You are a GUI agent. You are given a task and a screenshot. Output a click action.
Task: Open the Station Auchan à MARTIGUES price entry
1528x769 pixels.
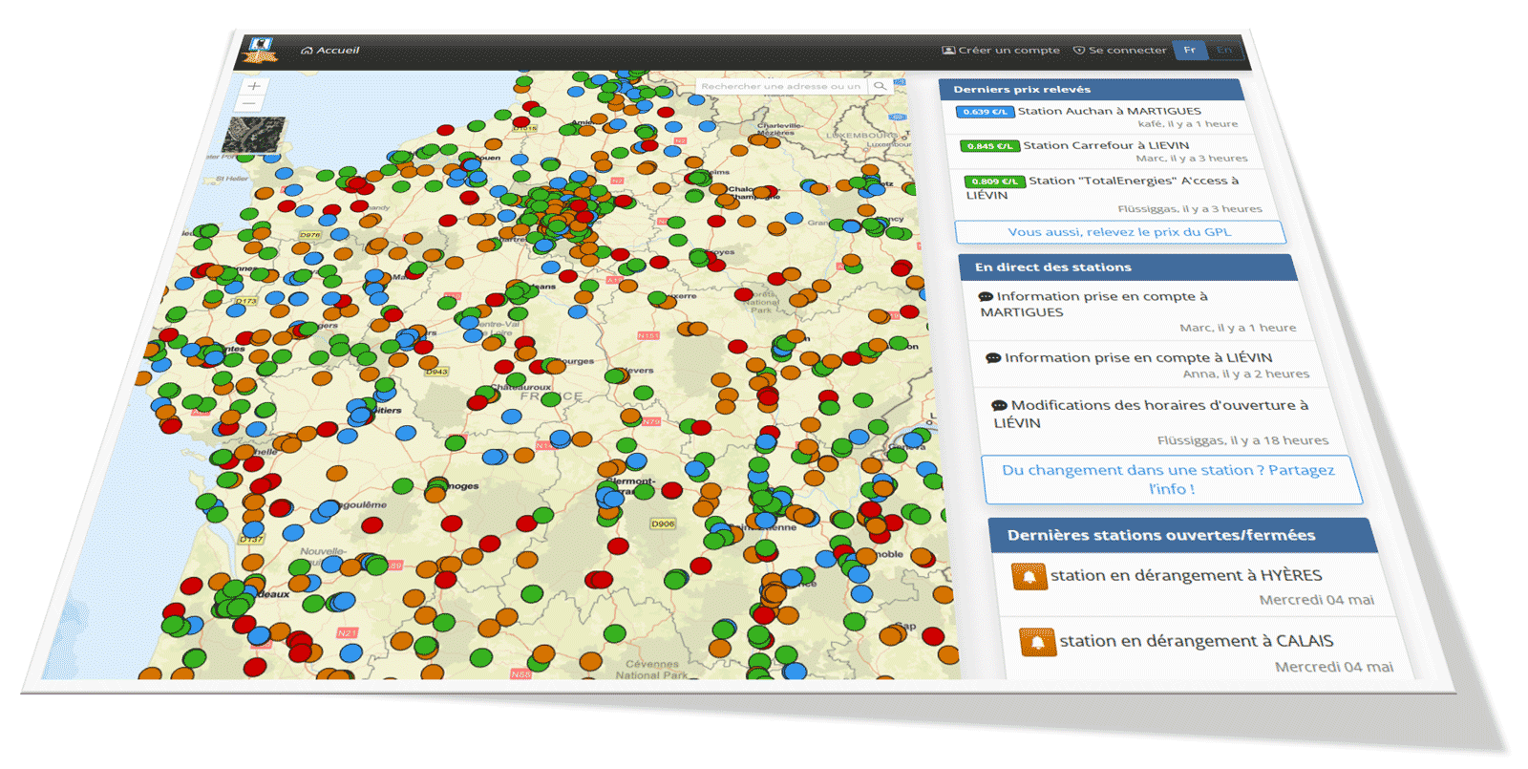point(1109,112)
